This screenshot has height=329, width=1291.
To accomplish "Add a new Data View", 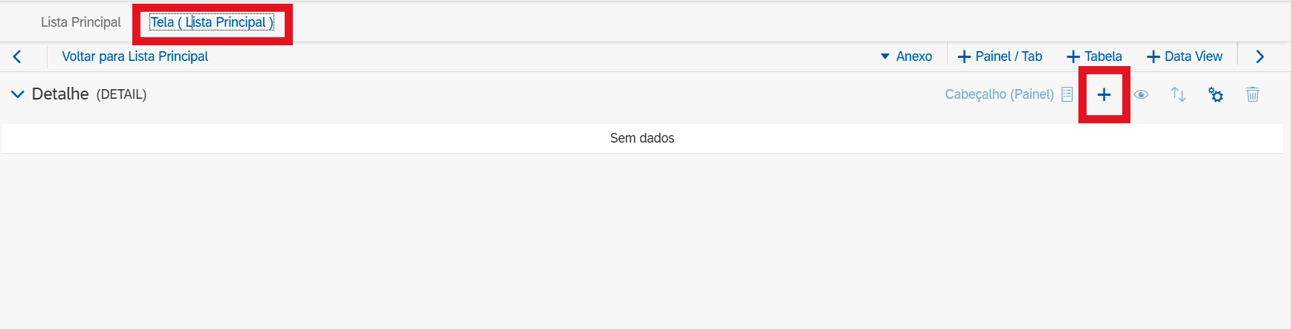I will [x=1185, y=56].
